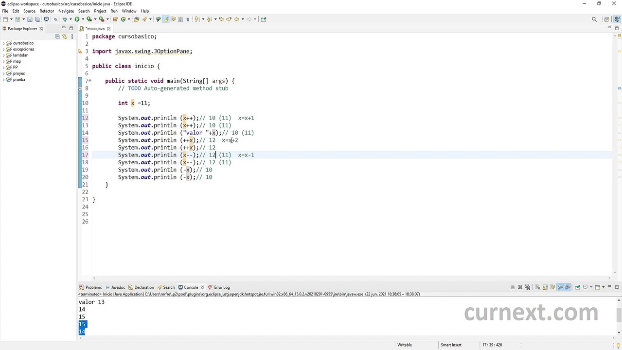Select the inicio.java editor tab

pos(95,29)
